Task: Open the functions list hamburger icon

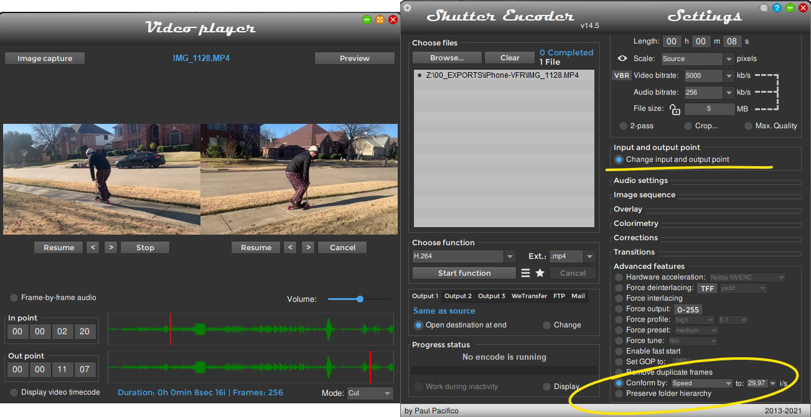Action: click(525, 273)
